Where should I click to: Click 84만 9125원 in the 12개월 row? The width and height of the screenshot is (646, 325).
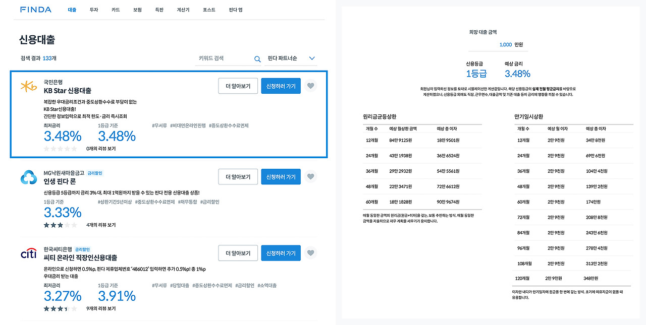[401, 140]
